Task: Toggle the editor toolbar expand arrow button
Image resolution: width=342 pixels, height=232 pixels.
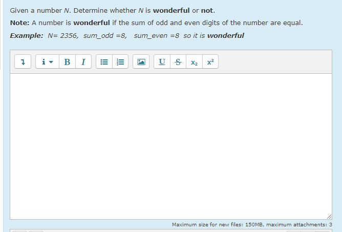Action: pos(23,62)
